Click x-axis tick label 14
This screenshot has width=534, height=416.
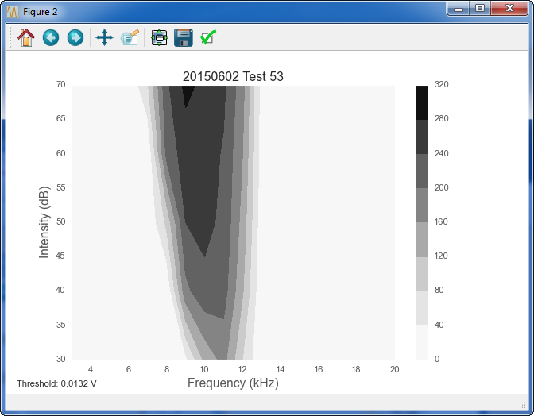pyautogui.click(x=281, y=369)
